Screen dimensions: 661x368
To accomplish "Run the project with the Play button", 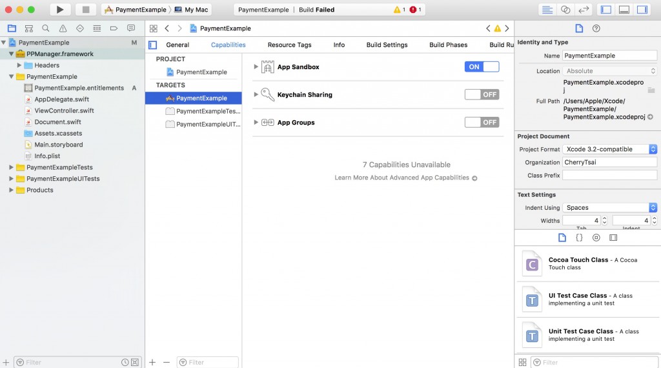I will [60, 9].
